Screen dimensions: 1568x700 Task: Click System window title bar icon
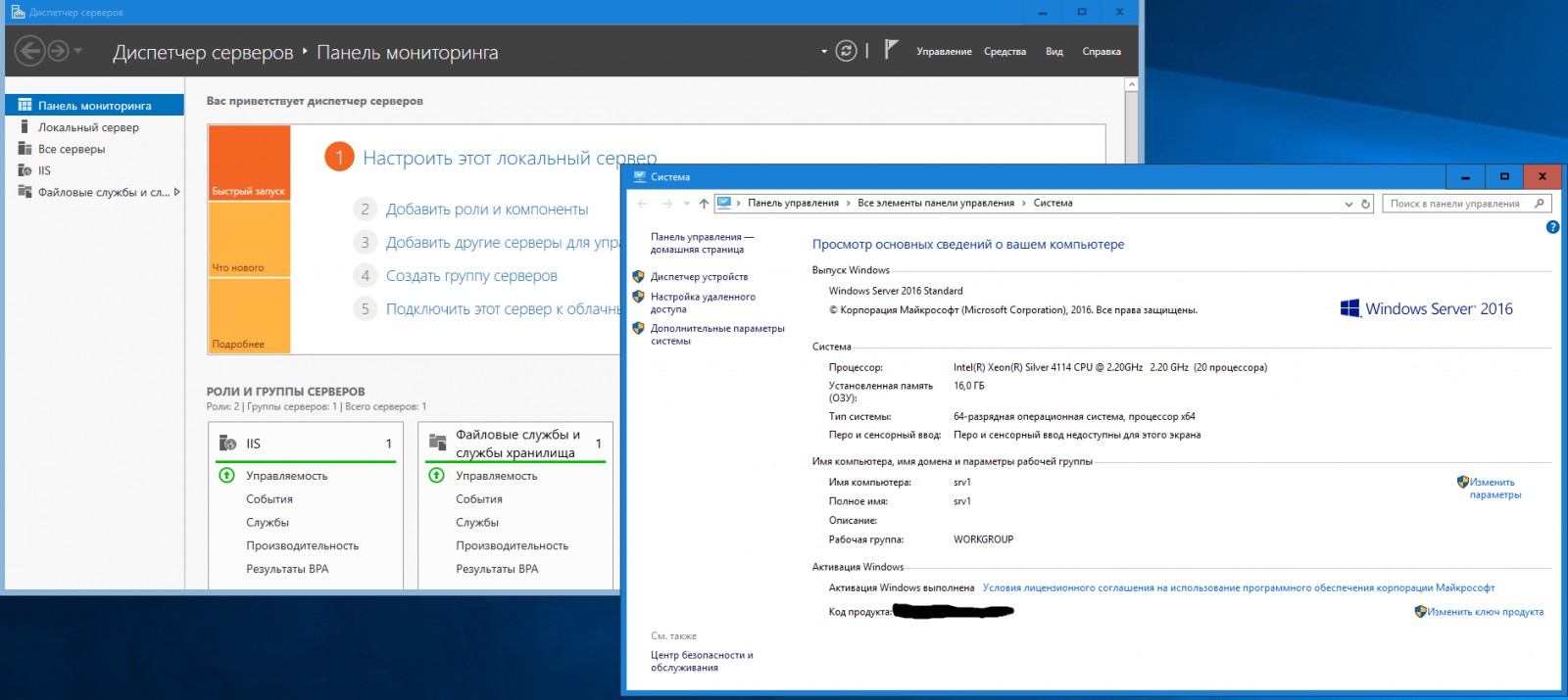[x=640, y=177]
